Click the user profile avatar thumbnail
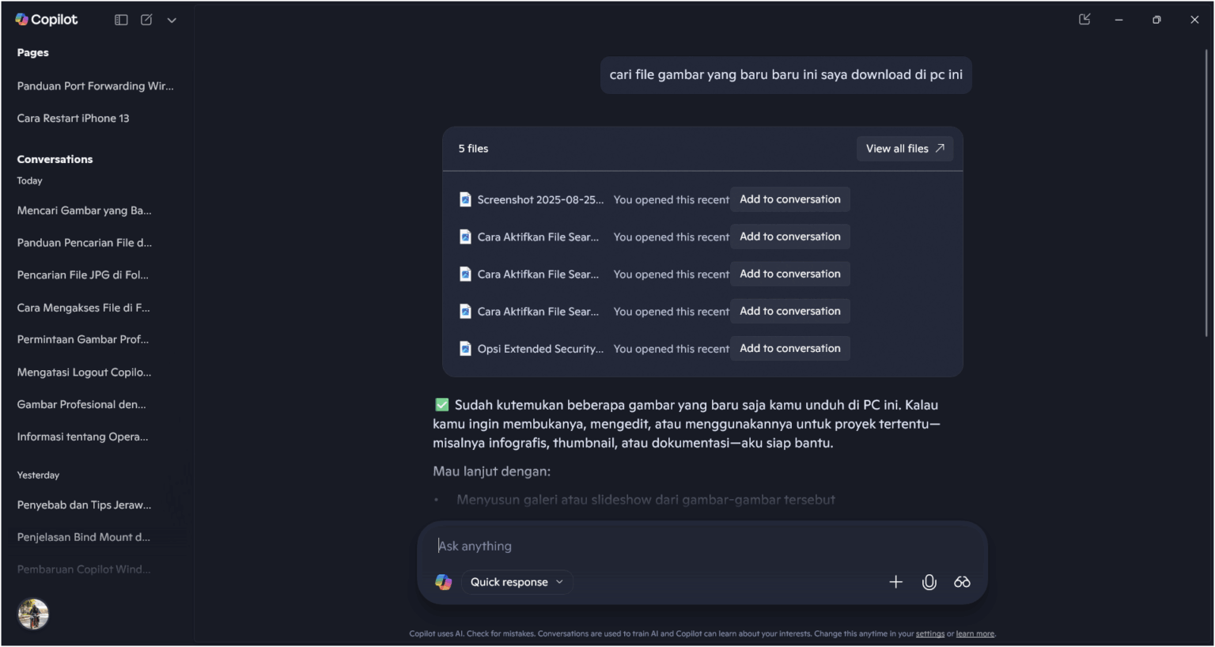Viewport: 1215px width, 647px height. coord(32,614)
